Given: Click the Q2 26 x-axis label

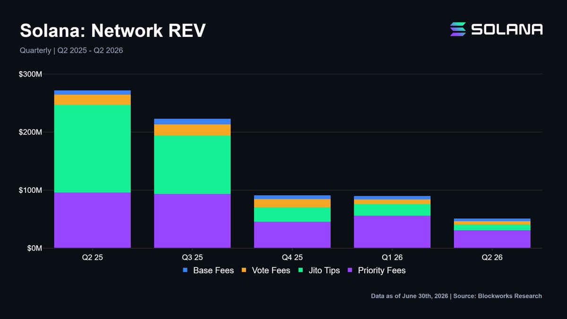Looking at the screenshot, I should [492, 258].
